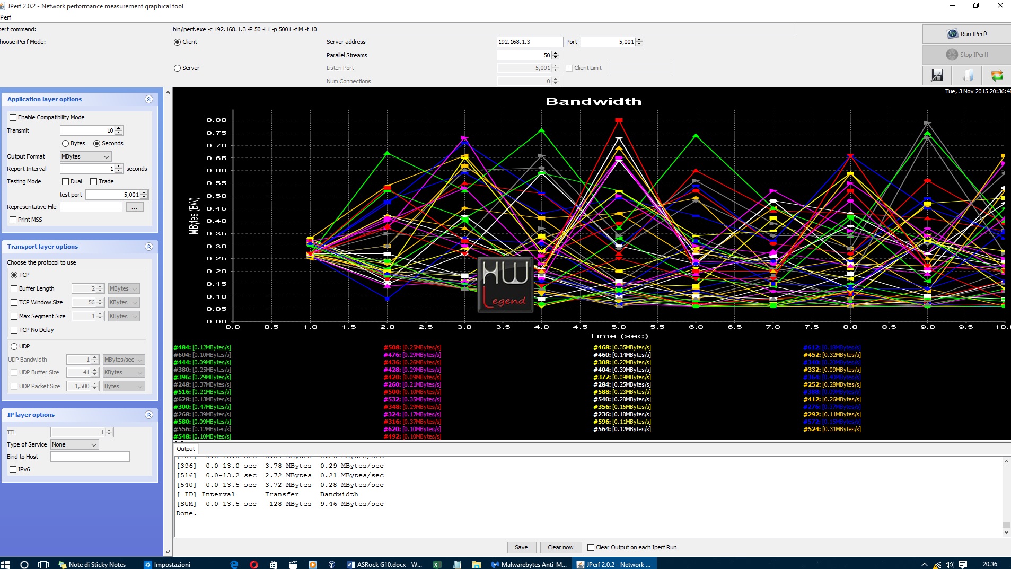Open the UDP Bandwidth units dropdown
This screenshot has height=569, width=1011.
coord(124,360)
